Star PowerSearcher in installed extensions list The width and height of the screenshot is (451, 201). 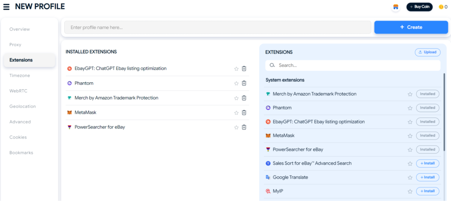(x=237, y=127)
